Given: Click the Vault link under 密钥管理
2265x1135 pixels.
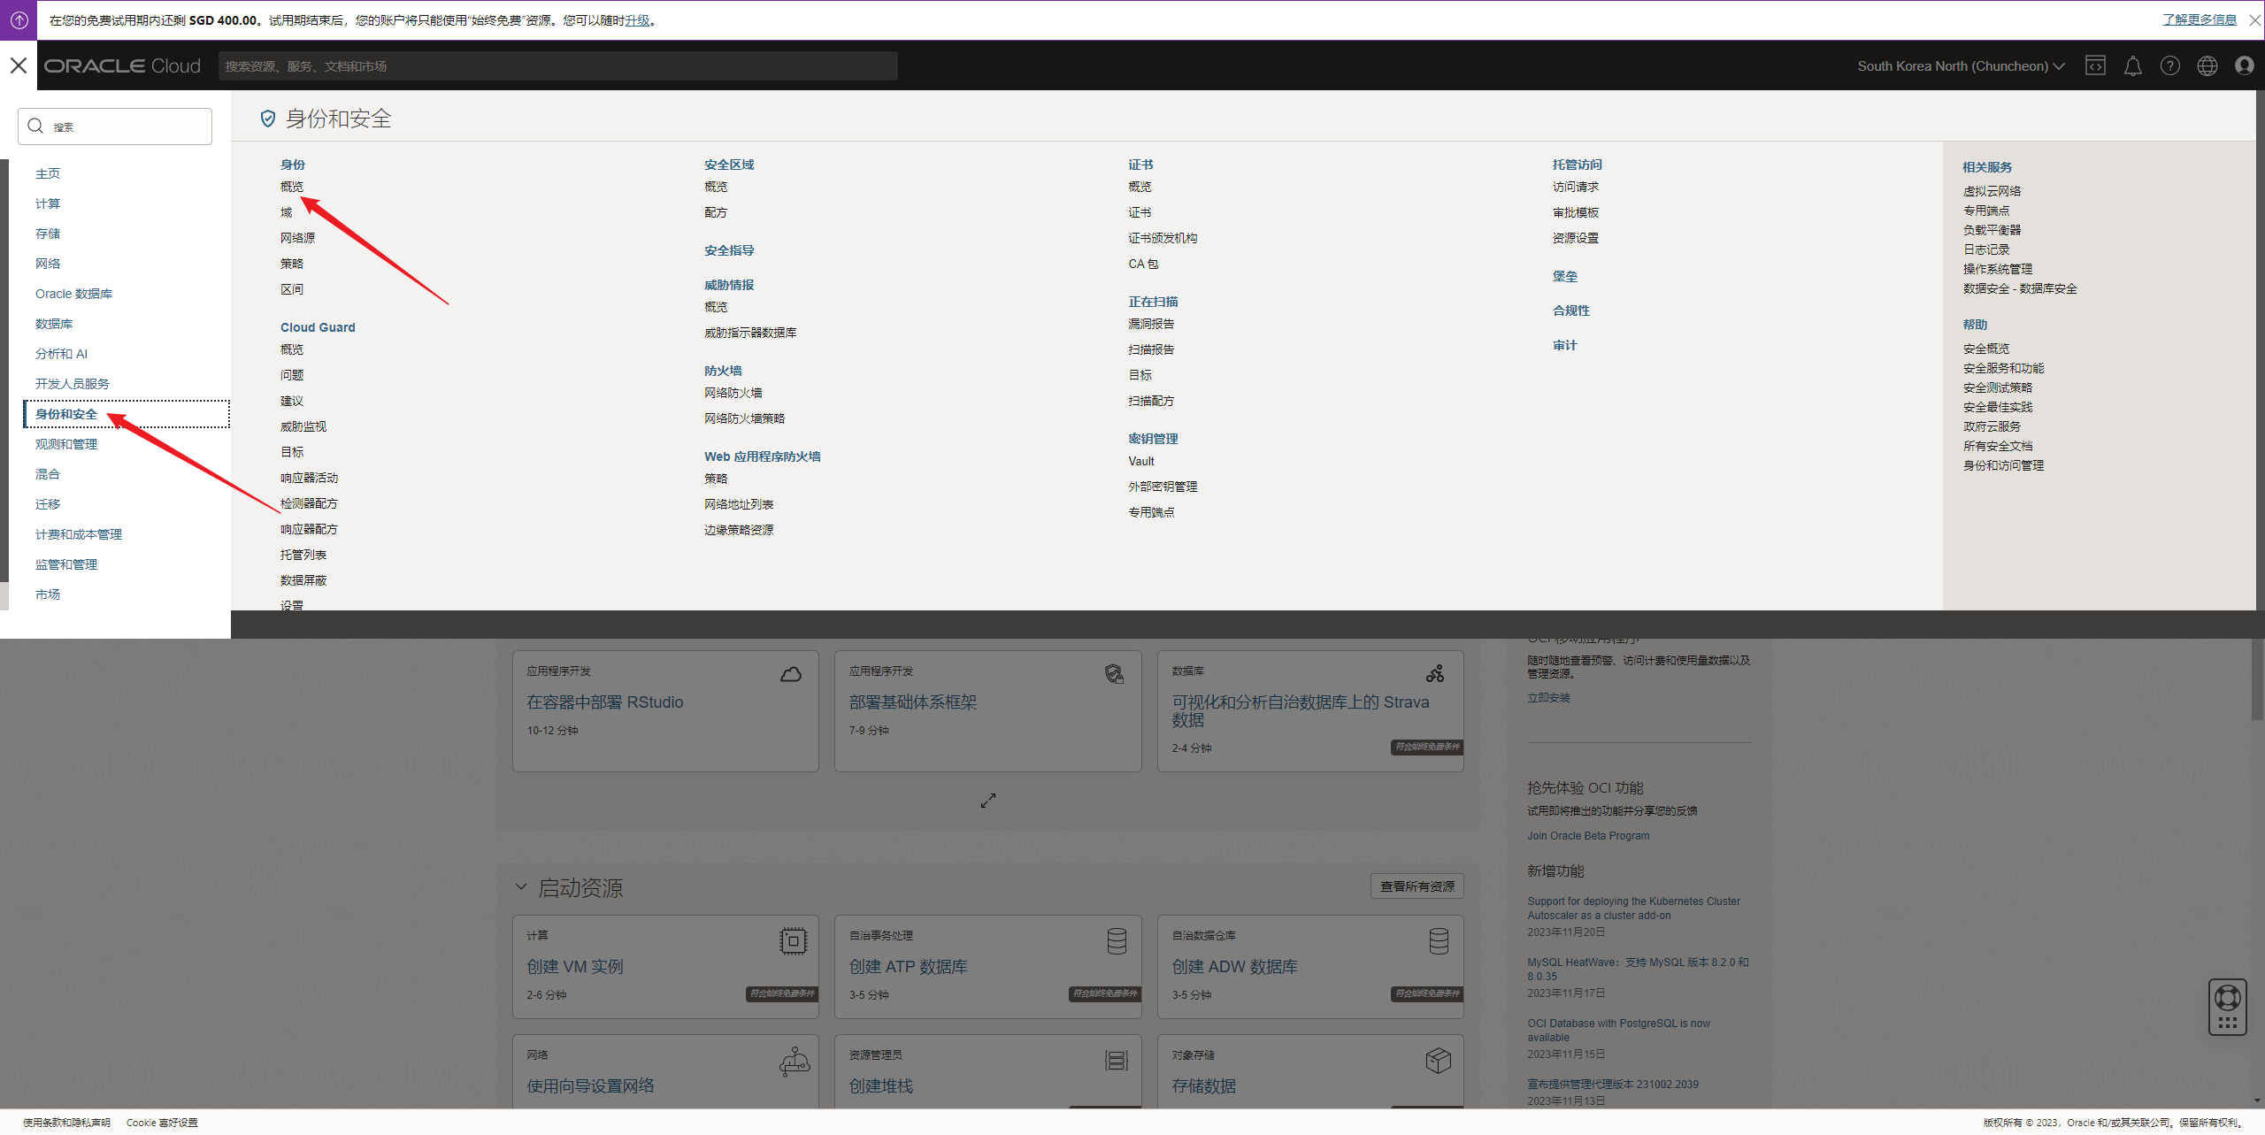Looking at the screenshot, I should [1140, 461].
